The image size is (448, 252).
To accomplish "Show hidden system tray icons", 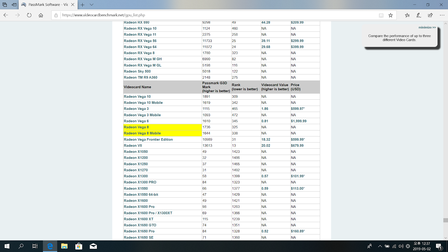I will [x=380, y=246].
